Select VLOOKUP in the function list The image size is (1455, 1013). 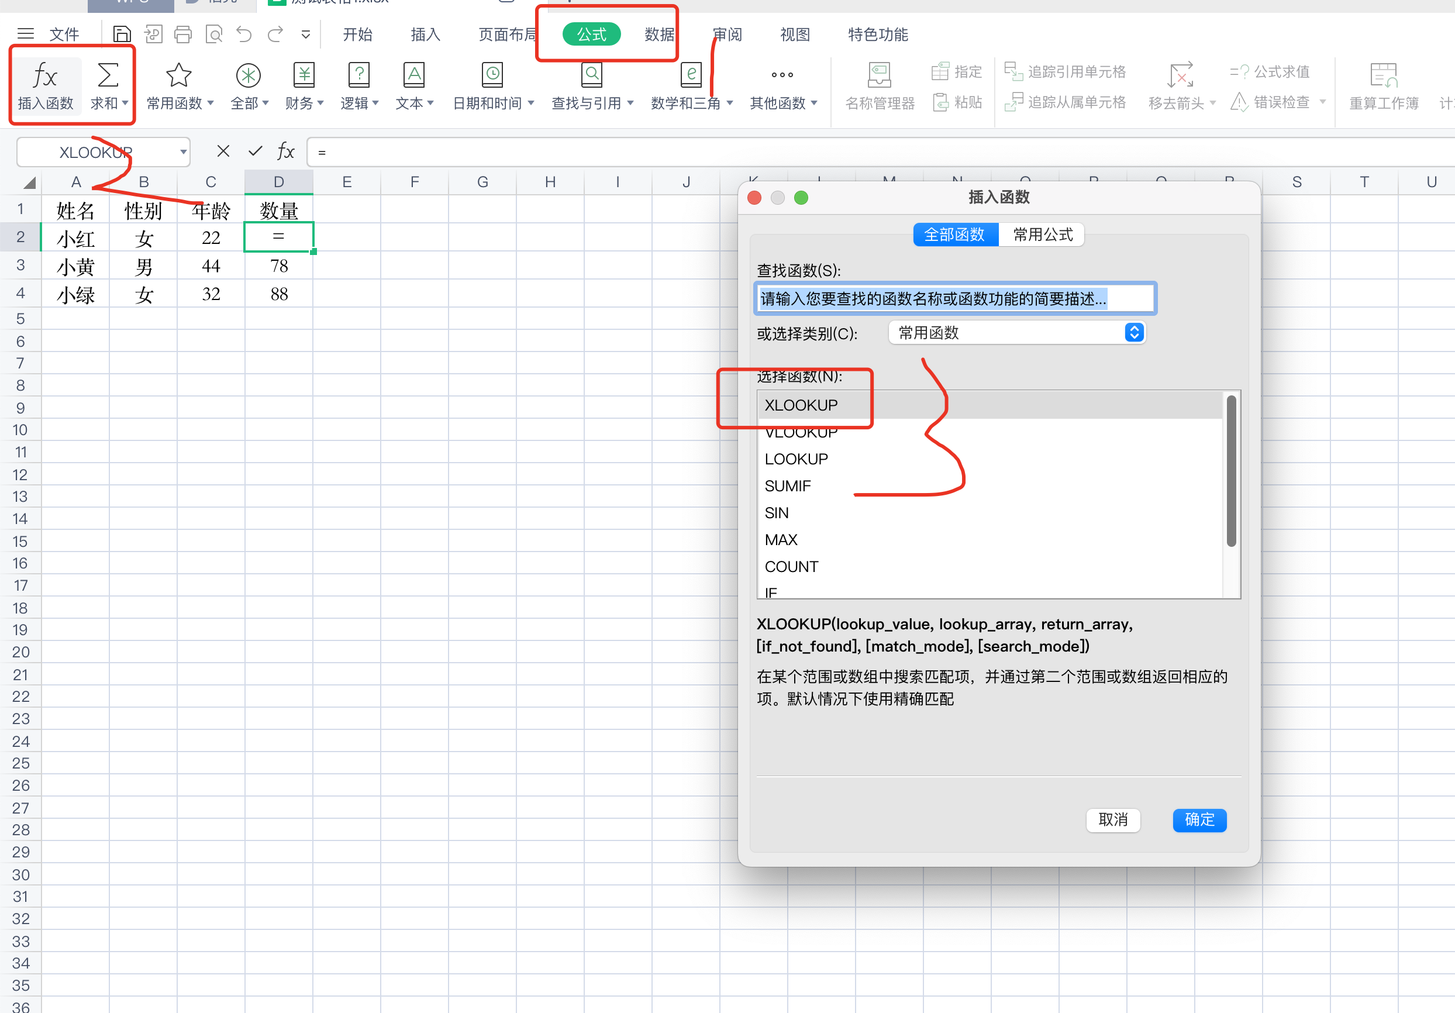(x=991, y=432)
